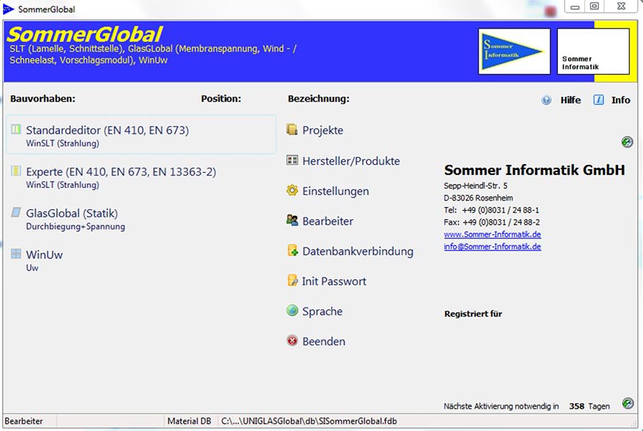Image resolution: width=643 pixels, height=431 pixels.
Task: Click the WinSLT (Strahlung) subtitle under Experte
Action: coord(62,185)
